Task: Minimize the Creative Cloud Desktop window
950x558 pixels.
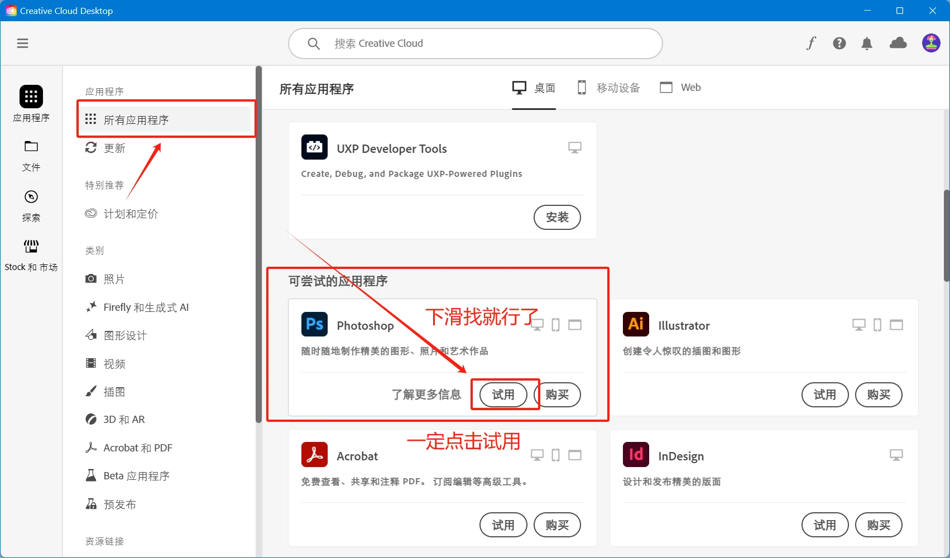Action: (867, 11)
